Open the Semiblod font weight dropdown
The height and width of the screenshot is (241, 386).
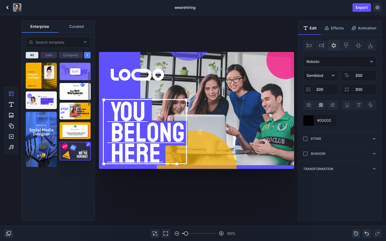tap(320, 76)
